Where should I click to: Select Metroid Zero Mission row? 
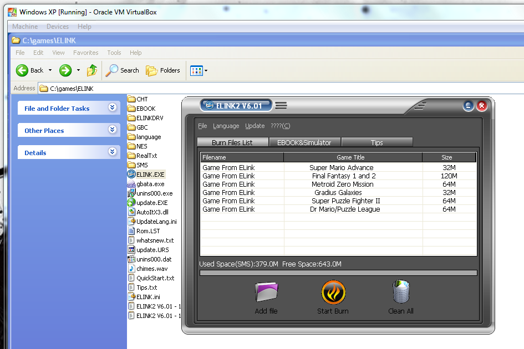[339, 184]
